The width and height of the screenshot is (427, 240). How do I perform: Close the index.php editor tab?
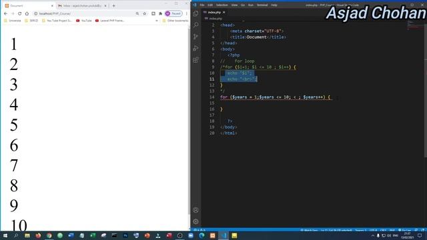coord(224,12)
